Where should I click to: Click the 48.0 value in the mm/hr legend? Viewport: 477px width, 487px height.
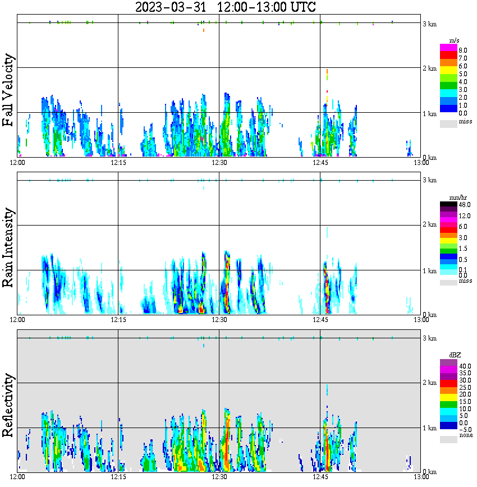coord(465,205)
